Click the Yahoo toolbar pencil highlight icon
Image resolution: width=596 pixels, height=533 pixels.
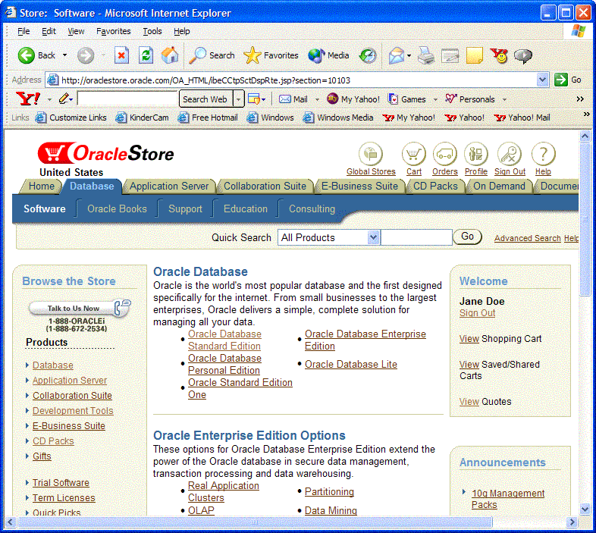coord(64,99)
